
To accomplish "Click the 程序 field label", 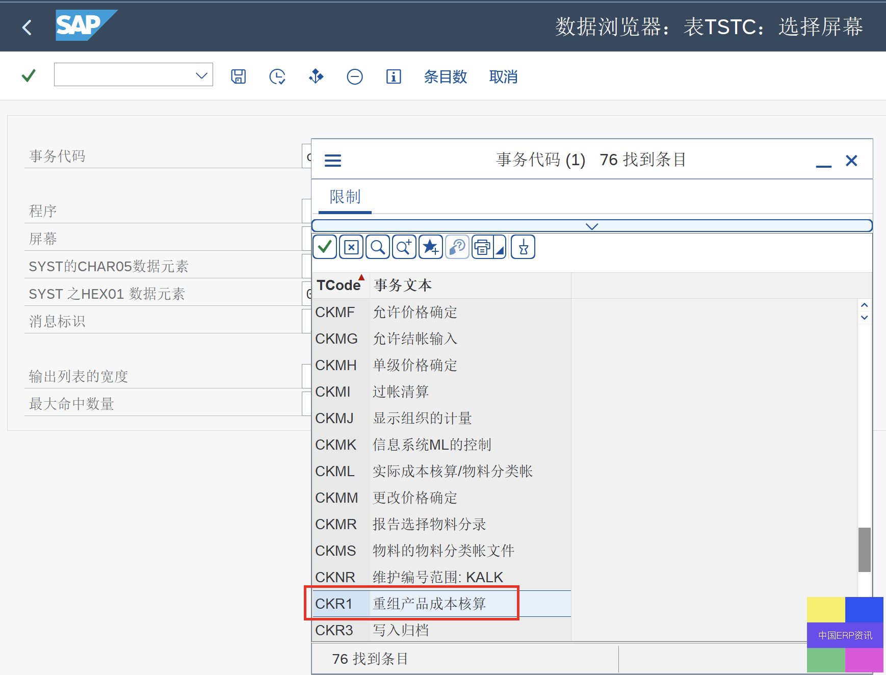I will [x=43, y=211].
